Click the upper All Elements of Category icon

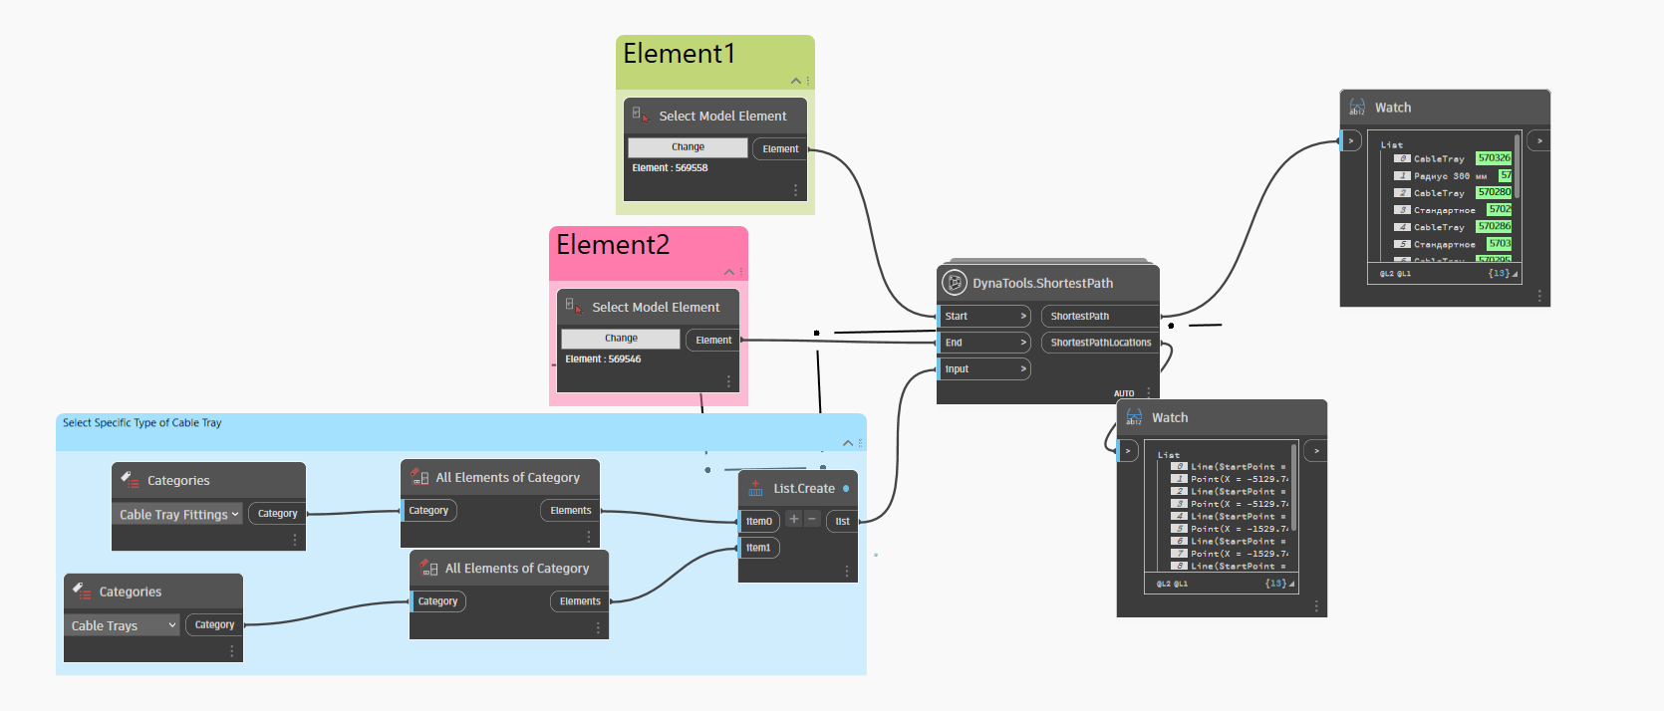(419, 477)
